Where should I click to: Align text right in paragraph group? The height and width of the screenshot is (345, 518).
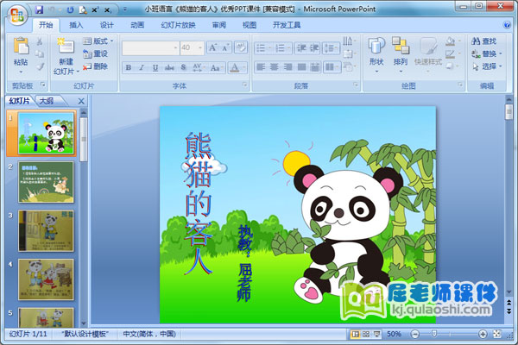pyautogui.click(x=287, y=67)
